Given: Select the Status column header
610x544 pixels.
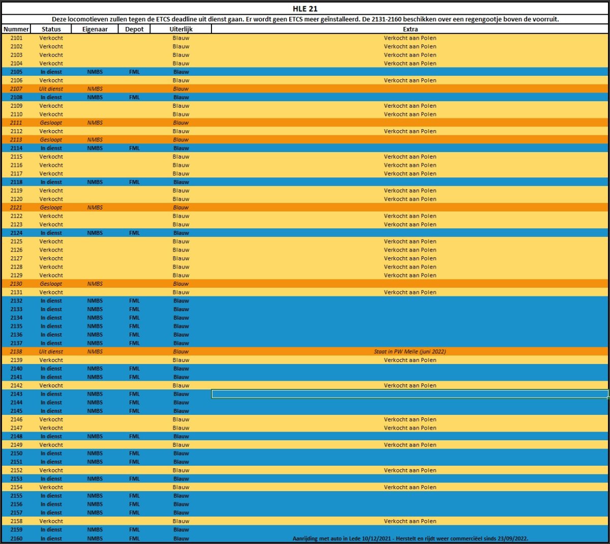Looking at the screenshot, I should (51, 29).
